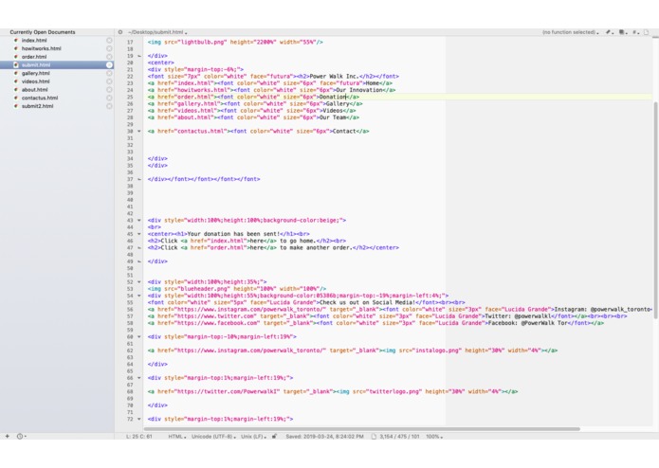Click the about.html file icon
Viewport: 659px width, 468px height.
click(x=16, y=89)
